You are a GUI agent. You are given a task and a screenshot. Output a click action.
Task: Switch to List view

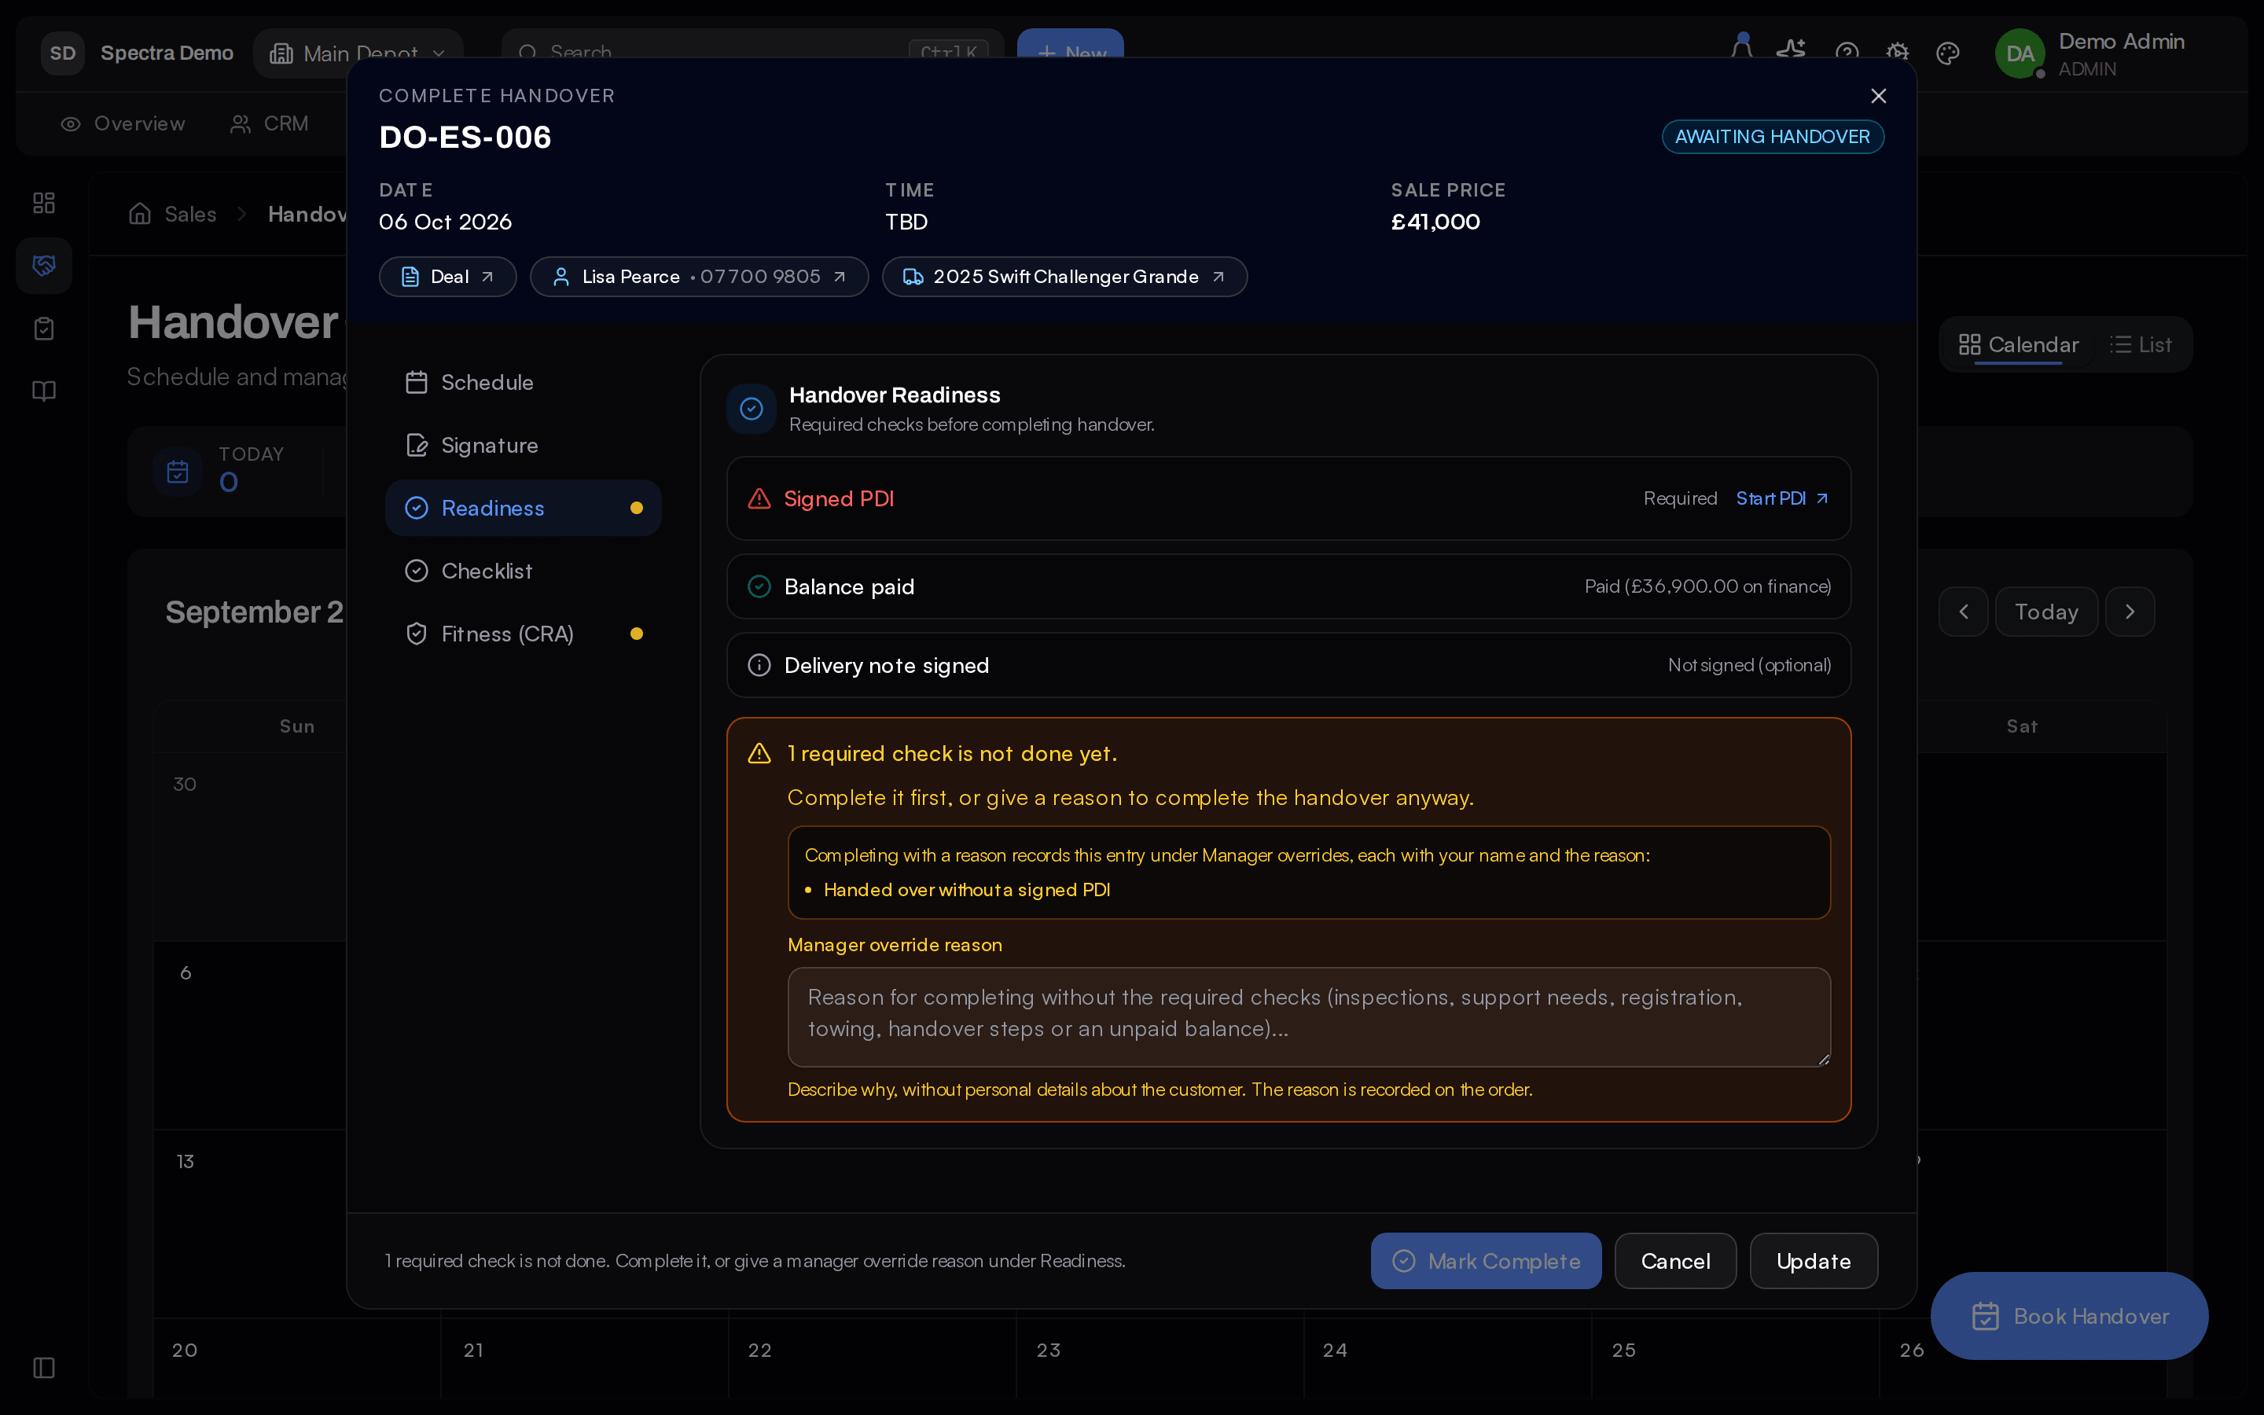tap(2141, 344)
